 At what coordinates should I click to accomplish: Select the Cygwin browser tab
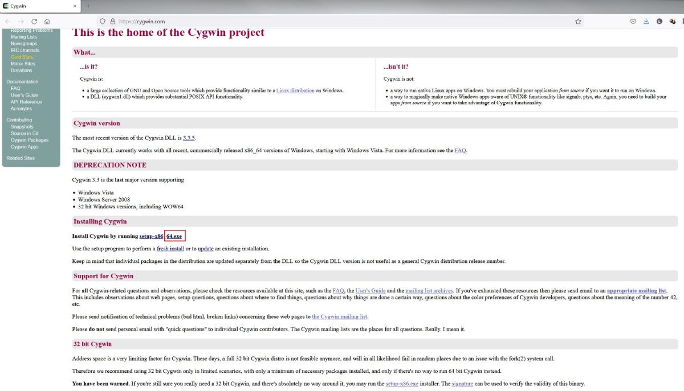point(40,6)
